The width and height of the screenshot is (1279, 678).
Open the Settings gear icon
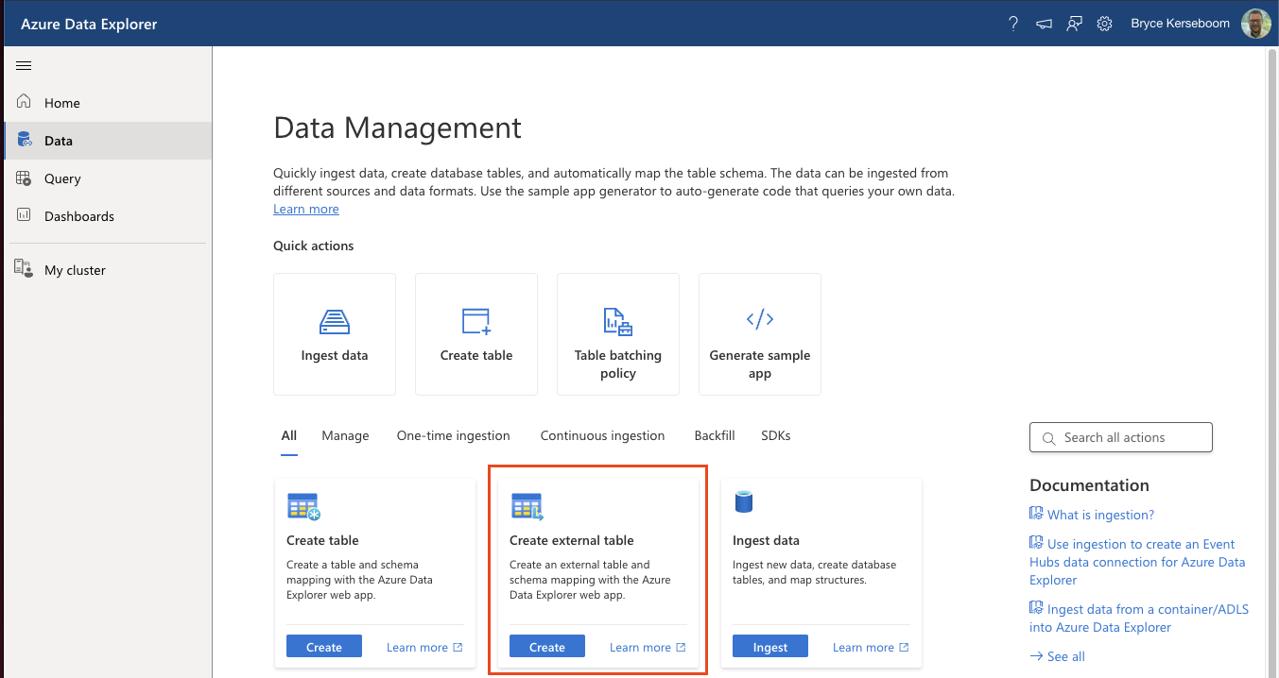click(1104, 24)
